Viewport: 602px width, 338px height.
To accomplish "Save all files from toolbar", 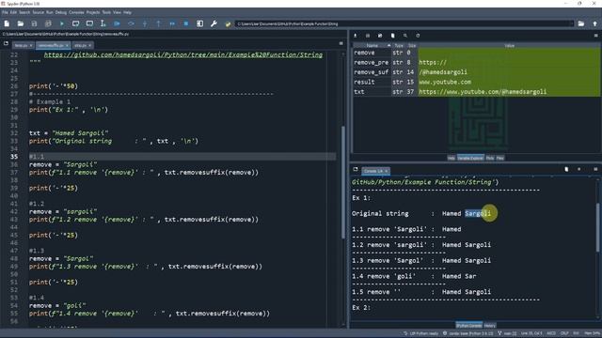I will [x=48, y=23].
